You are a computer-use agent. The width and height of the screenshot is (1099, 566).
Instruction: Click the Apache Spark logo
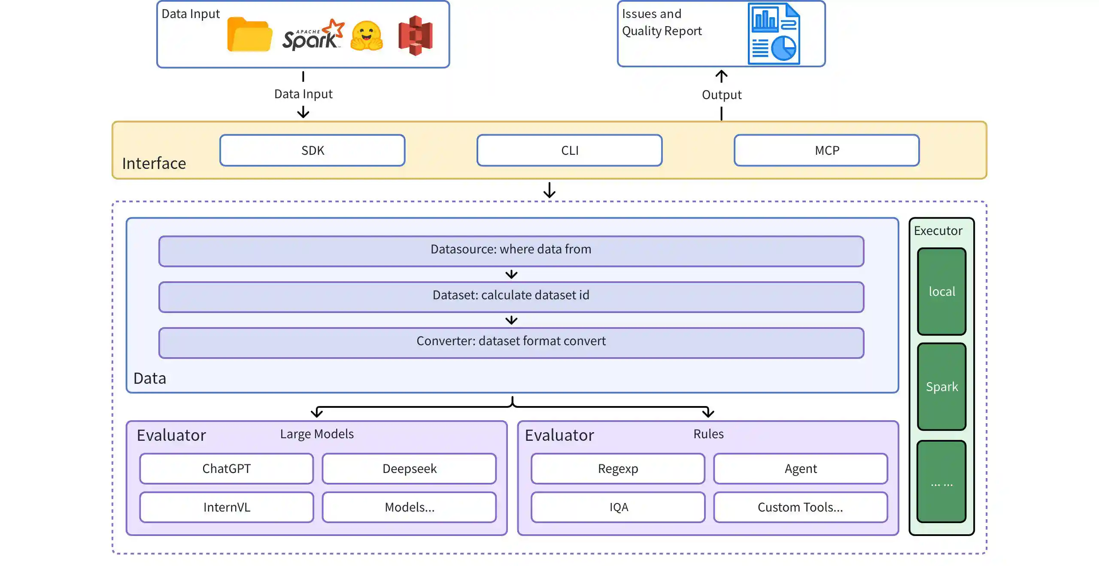click(313, 35)
